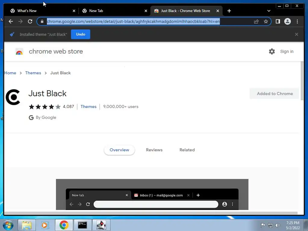Reload the current page
Screen dimensions: 308x231
tap(30, 21)
